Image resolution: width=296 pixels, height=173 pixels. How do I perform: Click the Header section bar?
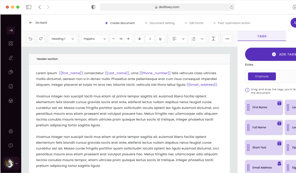point(129,59)
